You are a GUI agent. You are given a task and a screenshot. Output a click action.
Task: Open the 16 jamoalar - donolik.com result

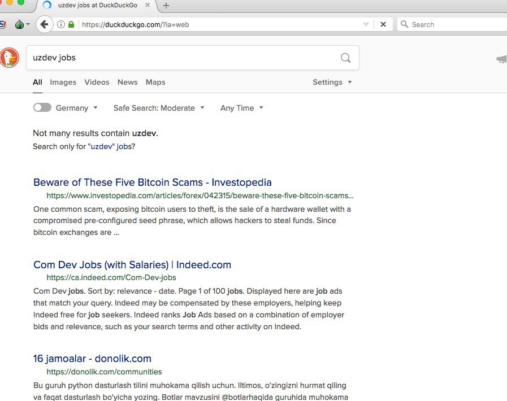tap(92, 358)
